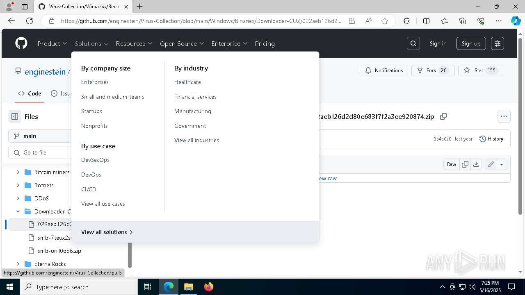Open Edge tab actions menu icon

click(25, 7)
